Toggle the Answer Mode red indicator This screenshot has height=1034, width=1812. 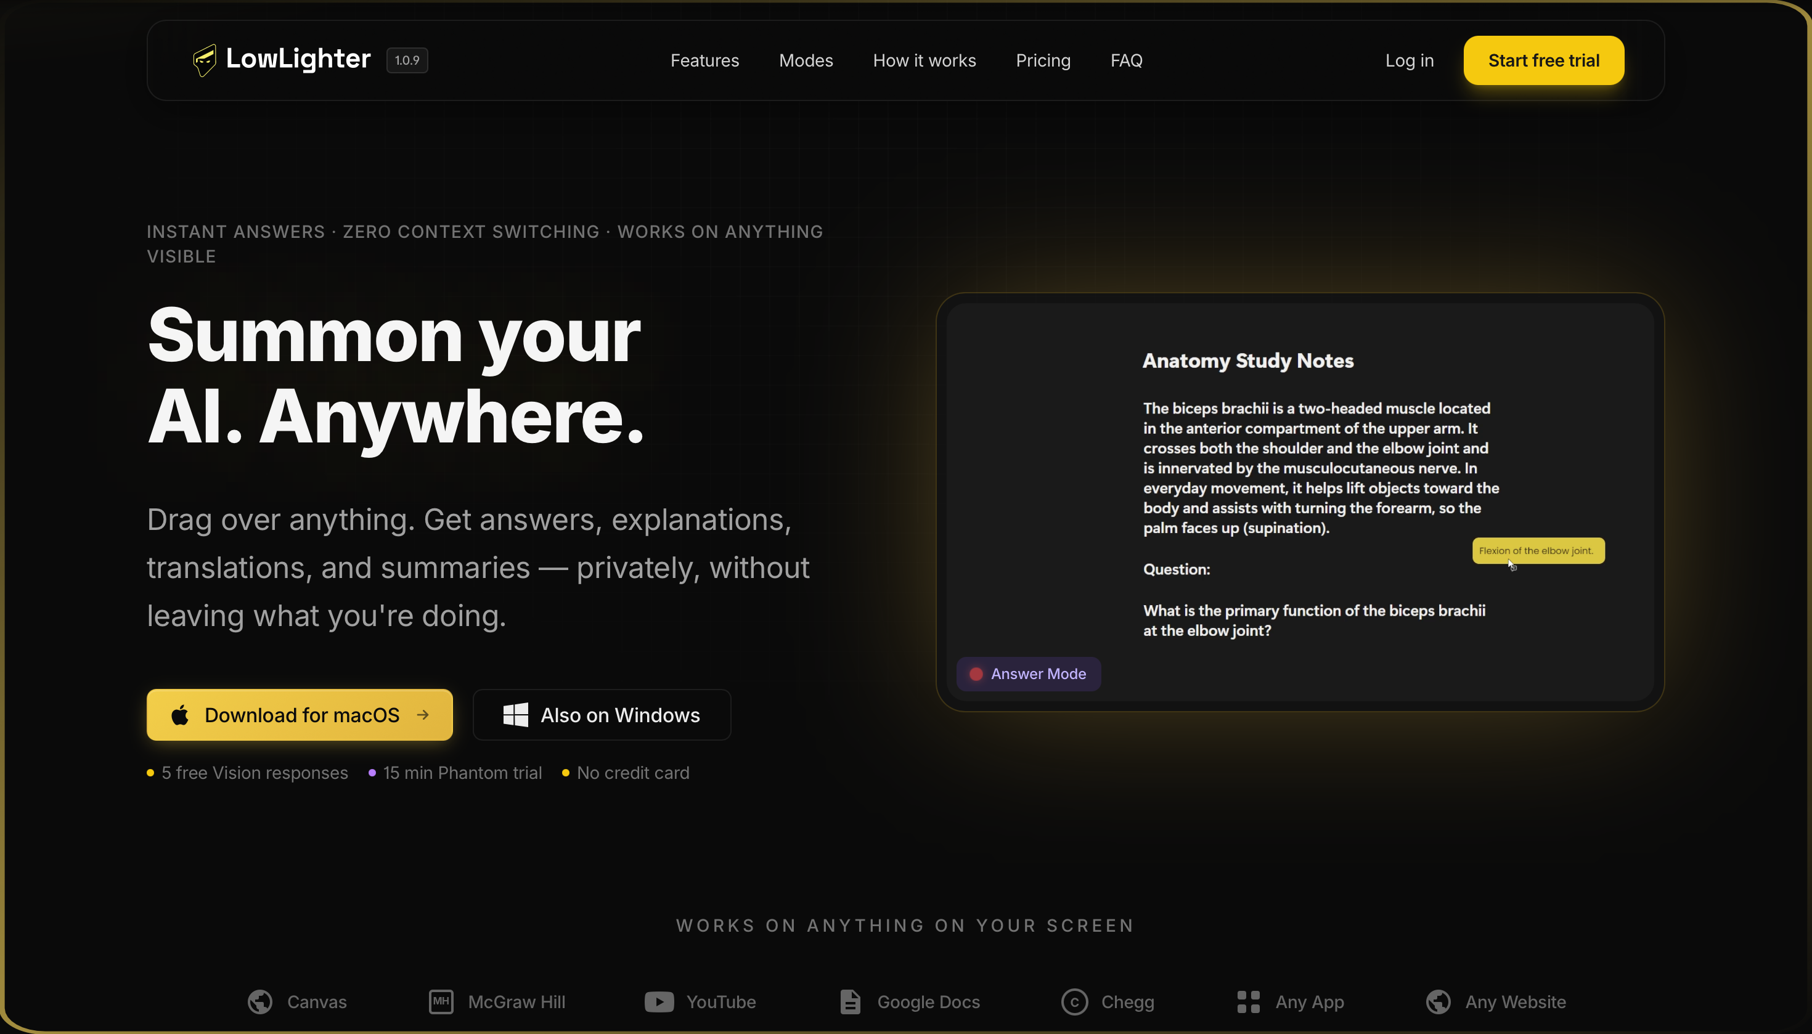point(976,674)
